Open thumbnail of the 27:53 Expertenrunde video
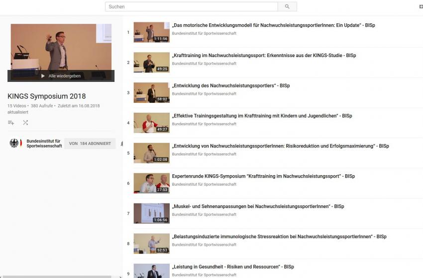423x278 pixels. tap(151, 183)
